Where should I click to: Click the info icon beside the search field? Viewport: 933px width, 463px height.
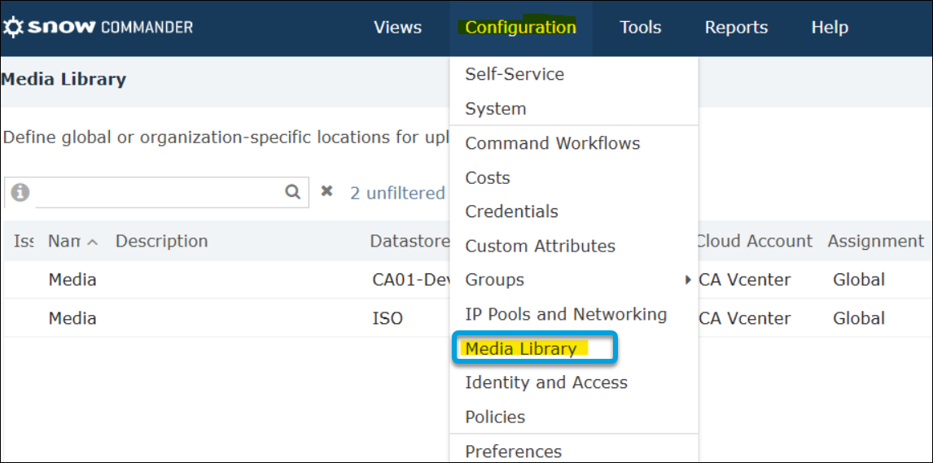[20, 192]
